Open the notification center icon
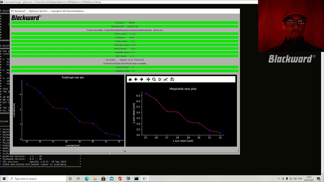 [318, 179]
